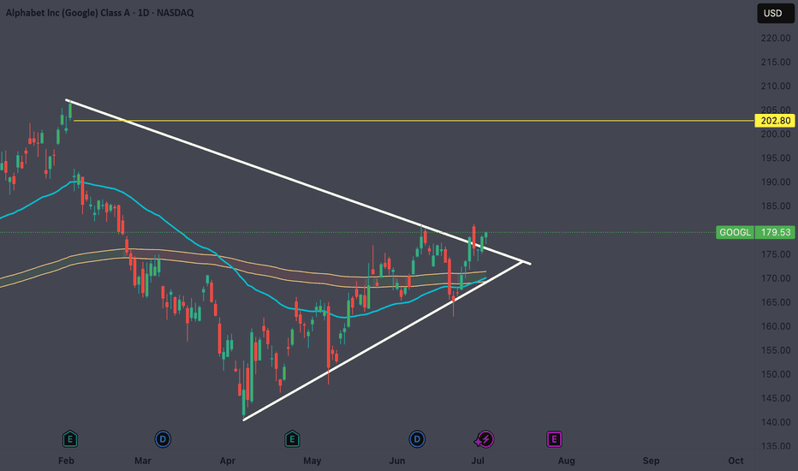Click the Jul label on time axis
798x471 pixels.
478,461
